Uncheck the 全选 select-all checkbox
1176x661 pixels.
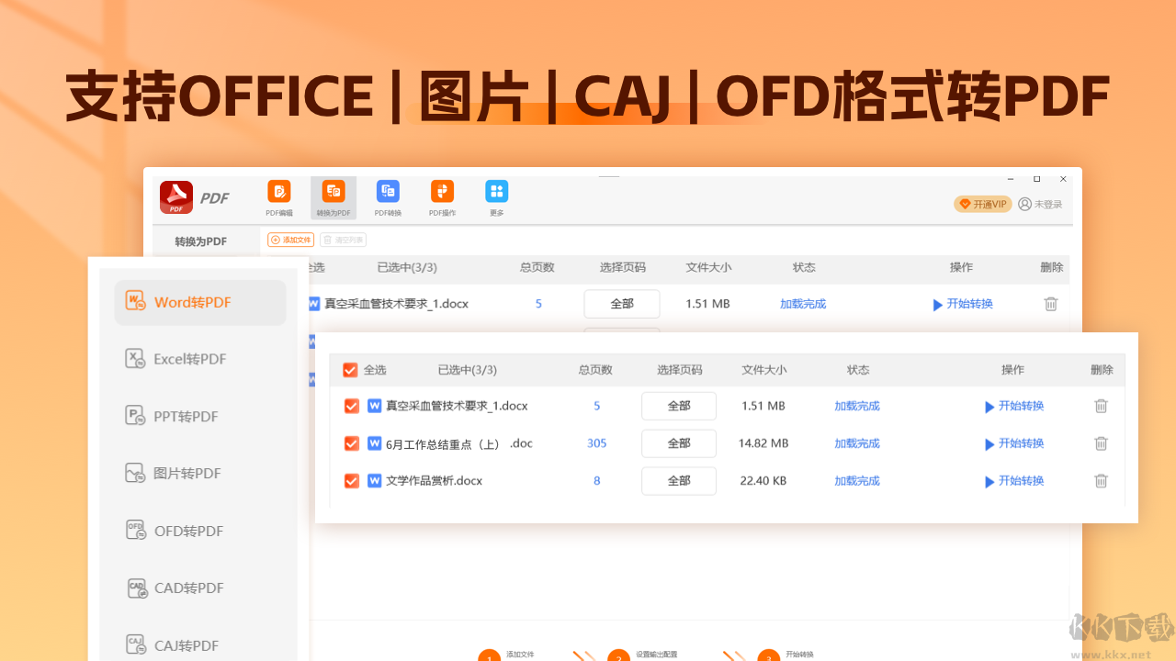click(350, 369)
